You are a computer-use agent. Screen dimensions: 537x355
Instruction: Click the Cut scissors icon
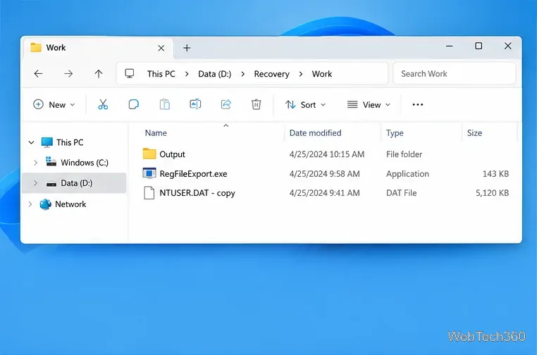pos(103,104)
